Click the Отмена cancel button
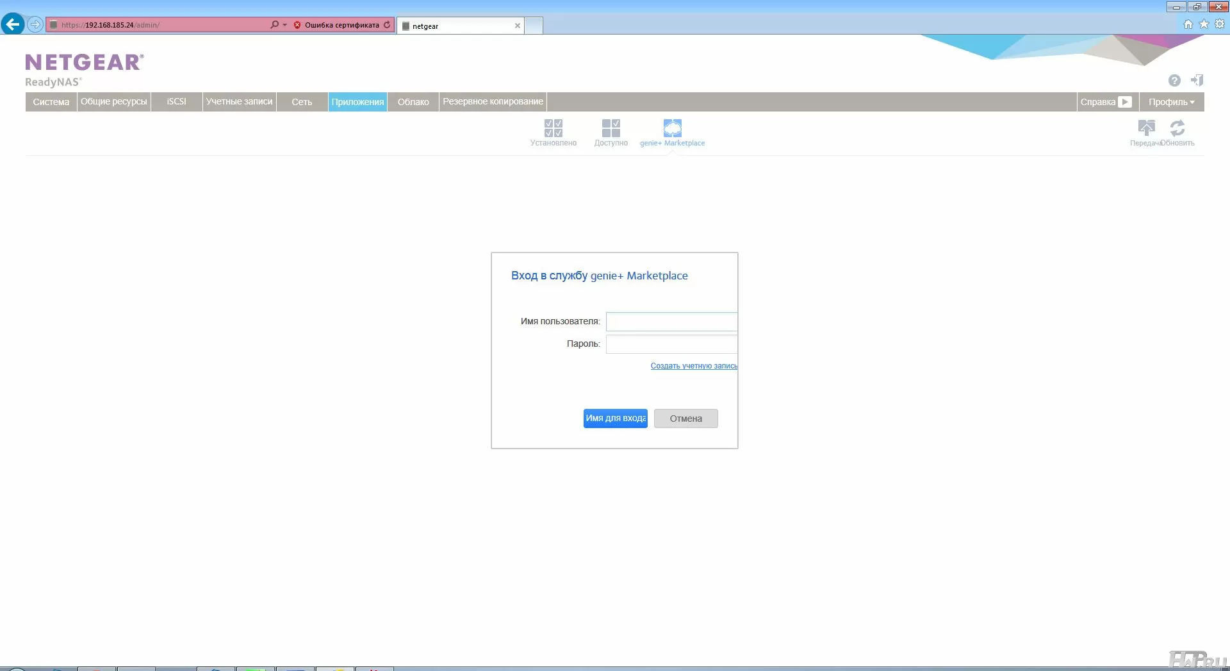1230x671 pixels. tap(685, 418)
